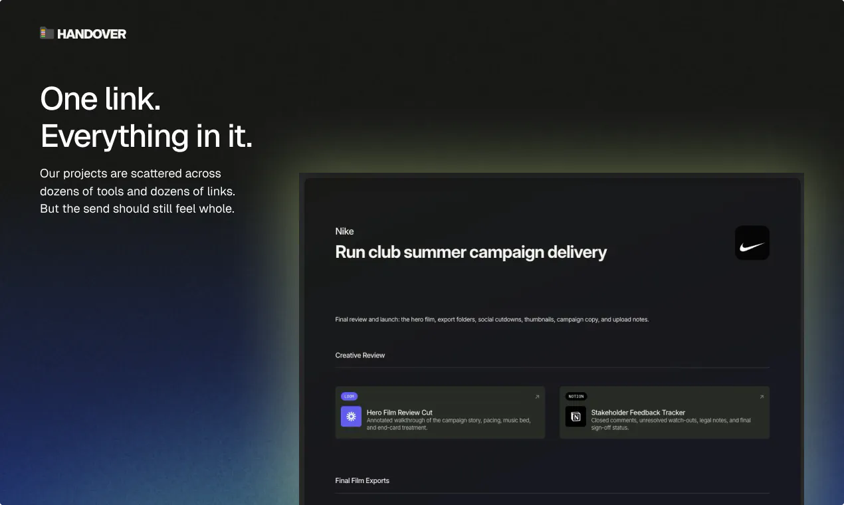844x505 pixels.
Task: Click the 'Closed comments' description on Stakeholder card
Action: coord(671,424)
